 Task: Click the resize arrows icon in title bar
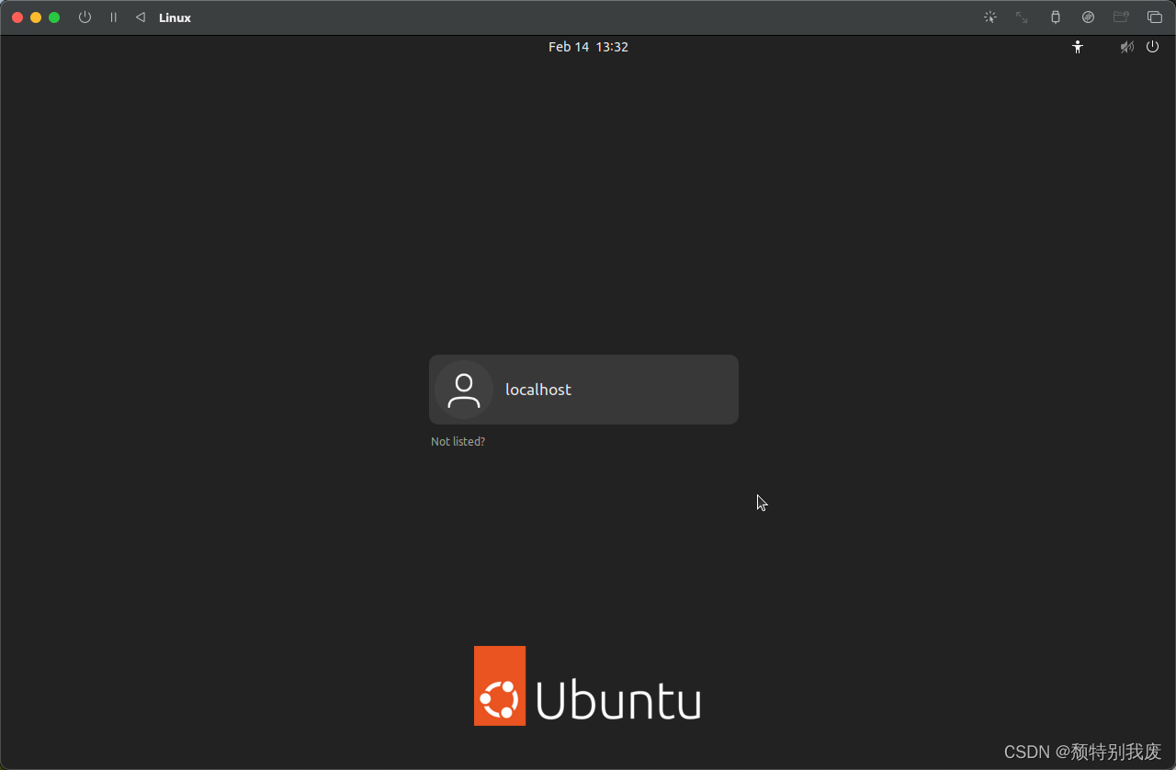click(1022, 17)
